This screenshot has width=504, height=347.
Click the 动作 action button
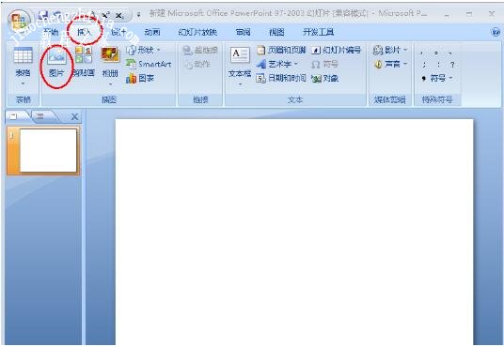click(197, 64)
